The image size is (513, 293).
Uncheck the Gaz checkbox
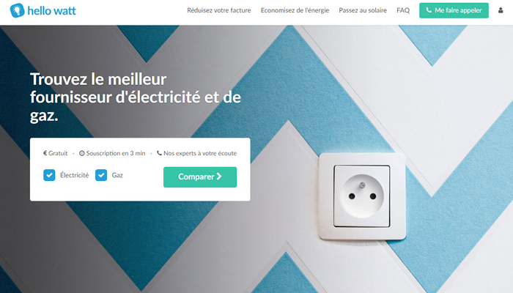point(101,175)
